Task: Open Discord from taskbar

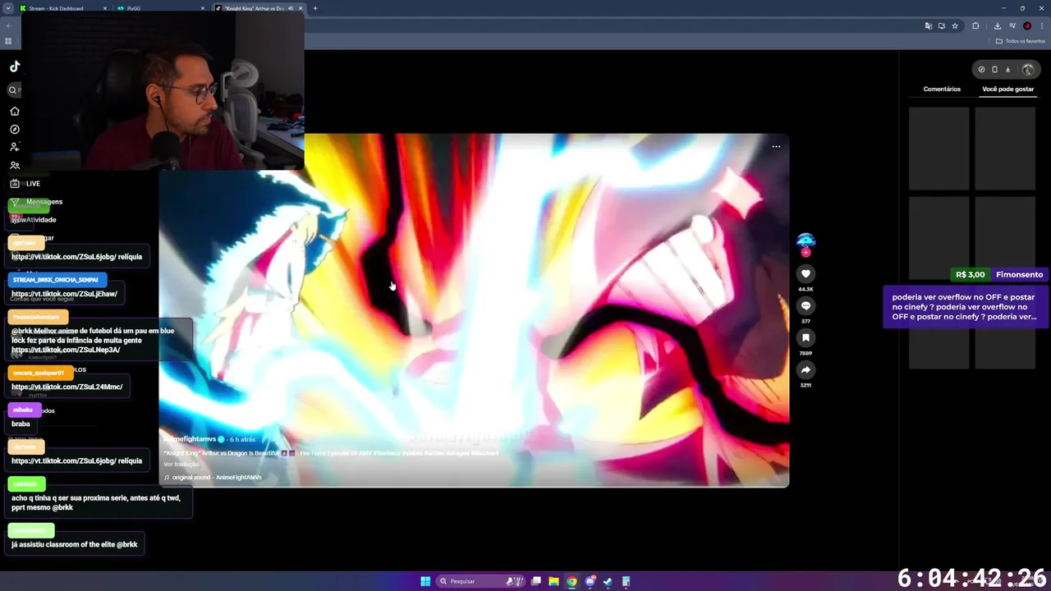Action: pos(590,581)
